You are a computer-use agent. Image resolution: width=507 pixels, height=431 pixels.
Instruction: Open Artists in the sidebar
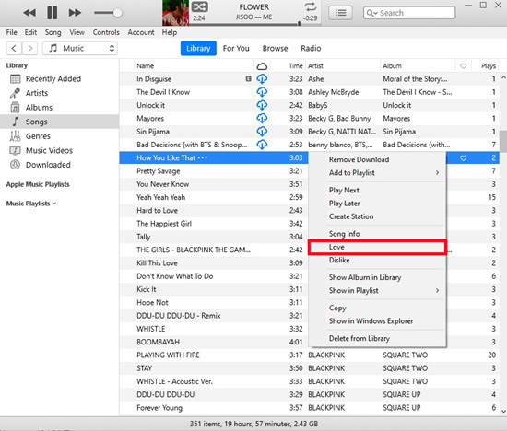point(60,93)
